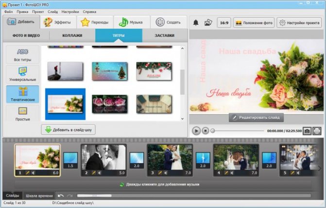Click Редактировать слайд button
This screenshot has width=326, height=208.
(256, 118)
